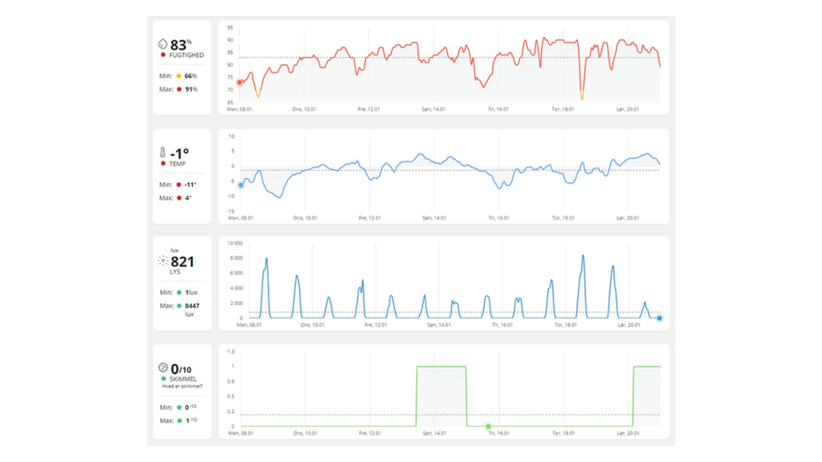This screenshot has height=462, width=822.
Task: Click the green marker on mold chart
Action: pos(488,426)
